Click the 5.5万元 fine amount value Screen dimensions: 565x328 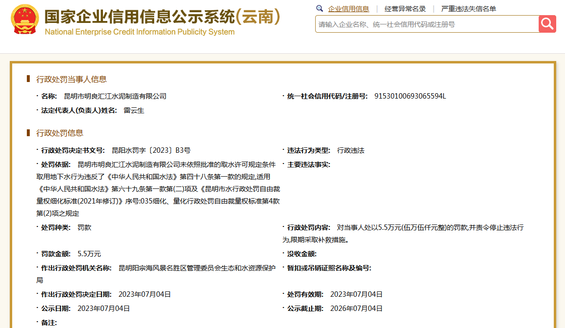89,254
